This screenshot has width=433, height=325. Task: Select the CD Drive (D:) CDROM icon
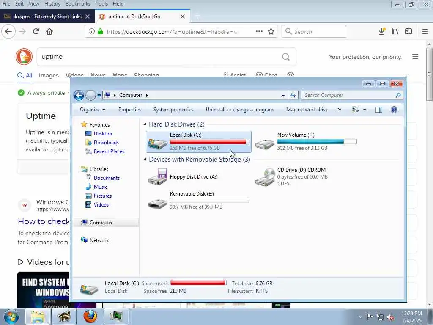265,177
